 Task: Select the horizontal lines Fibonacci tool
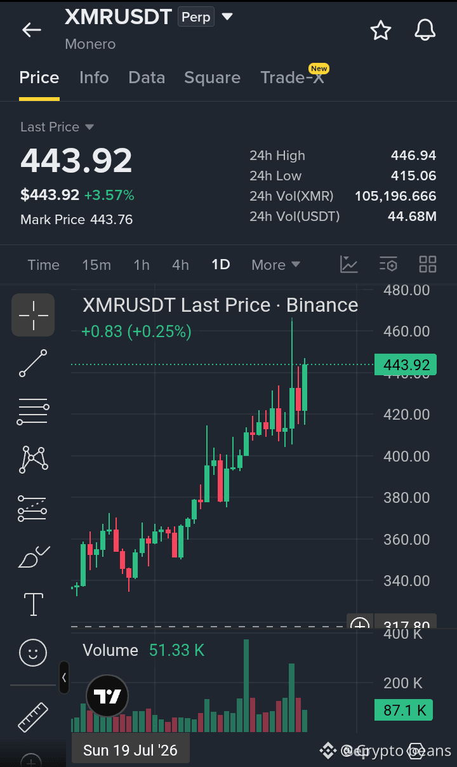point(33,411)
